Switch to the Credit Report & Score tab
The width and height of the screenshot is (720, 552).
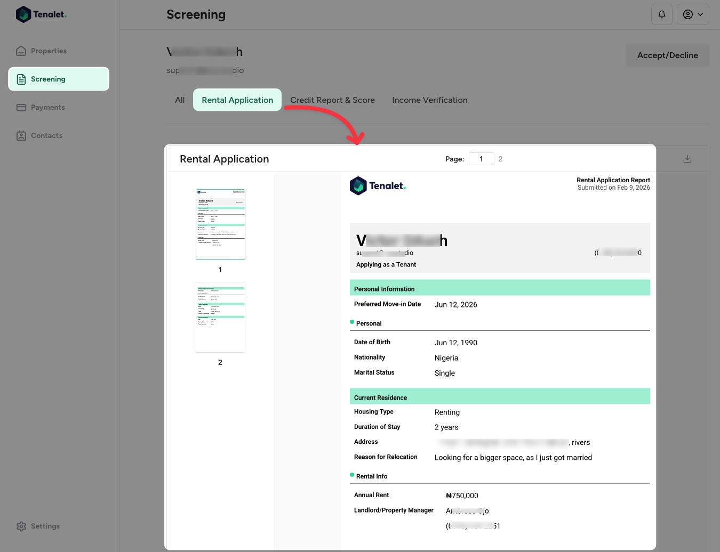[x=332, y=100]
